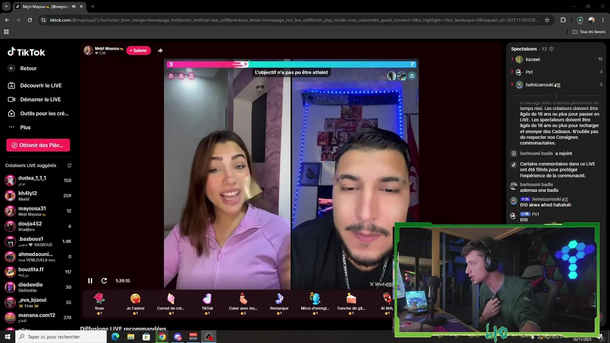Open suggested creator ahmedaouni
Image resolution: width=610 pixels, height=343 pixels.
click(38, 257)
